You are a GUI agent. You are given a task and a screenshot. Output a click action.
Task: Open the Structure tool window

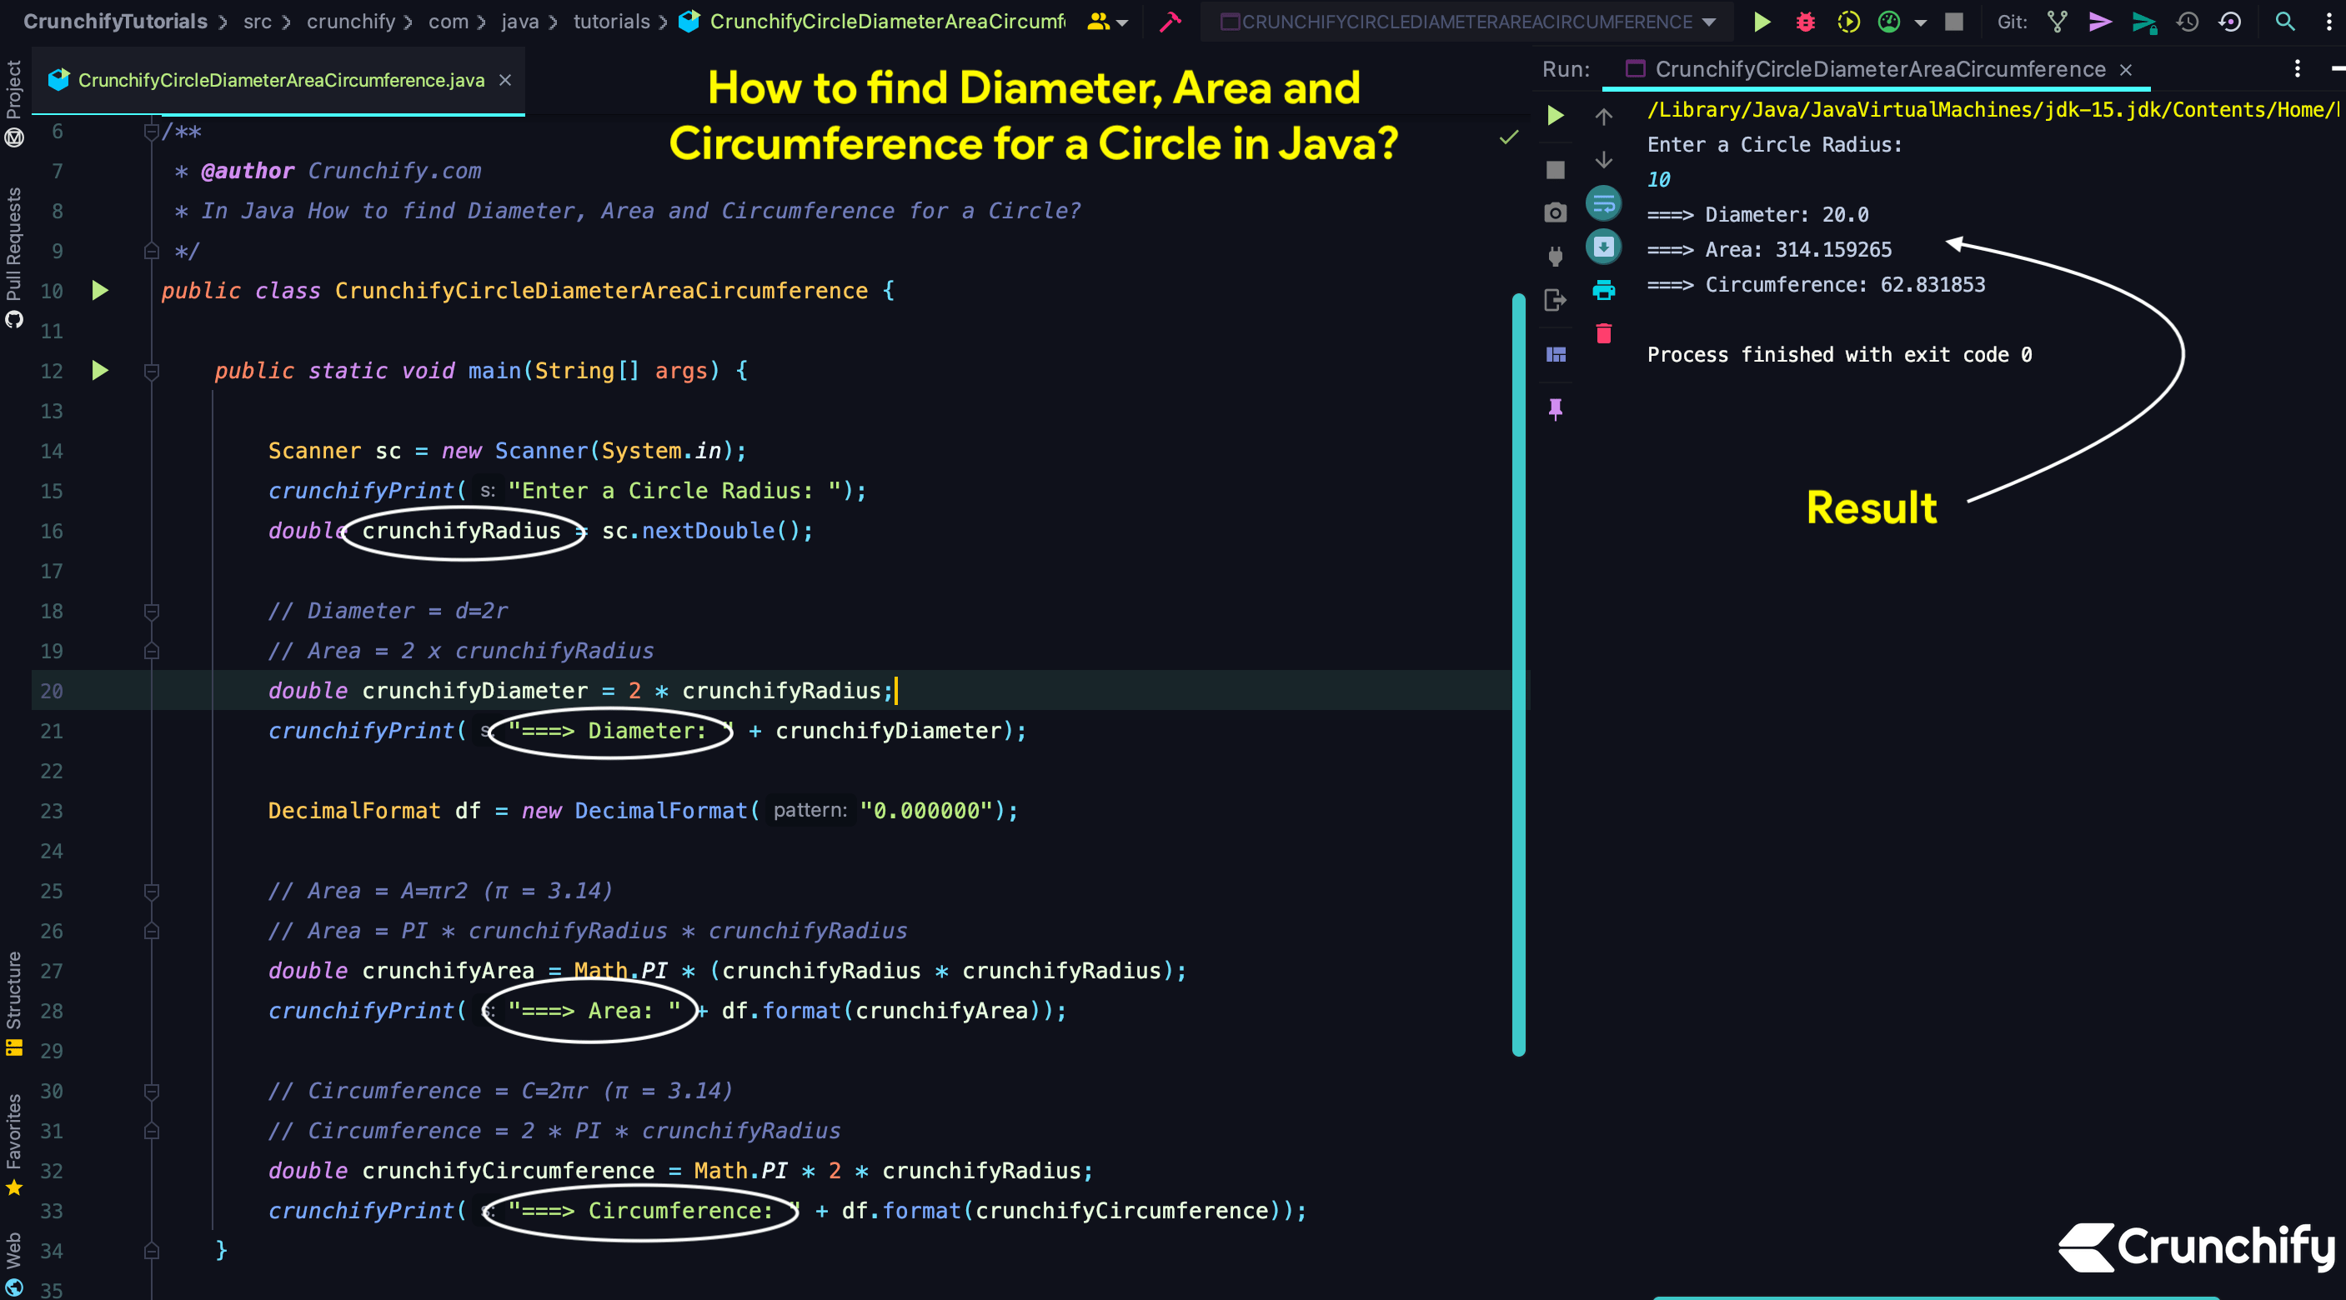pyautogui.click(x=13, y=1002)
